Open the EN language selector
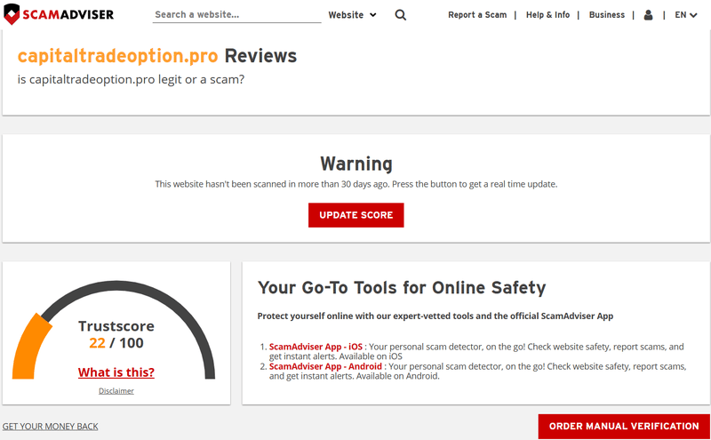711x440 pixels. 685,15
